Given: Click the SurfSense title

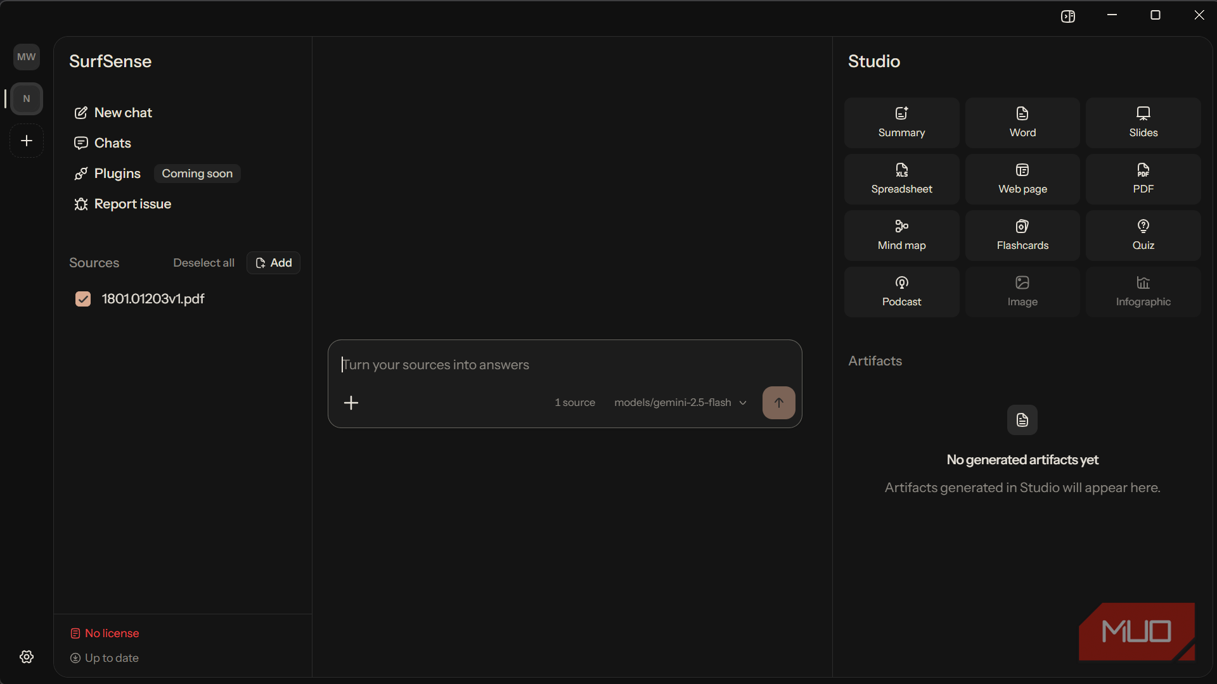Looking at the screenshot, I should click(x=110, y=61).
